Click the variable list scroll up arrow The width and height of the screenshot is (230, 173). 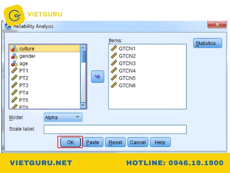(x=83, y=48)
